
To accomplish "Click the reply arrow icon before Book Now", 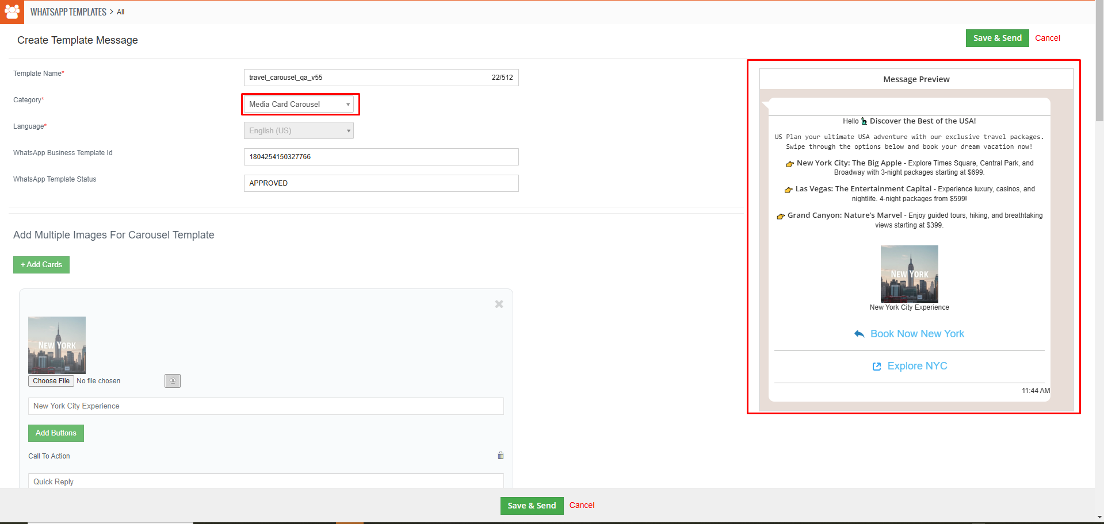I will click(x=859, y=334).
